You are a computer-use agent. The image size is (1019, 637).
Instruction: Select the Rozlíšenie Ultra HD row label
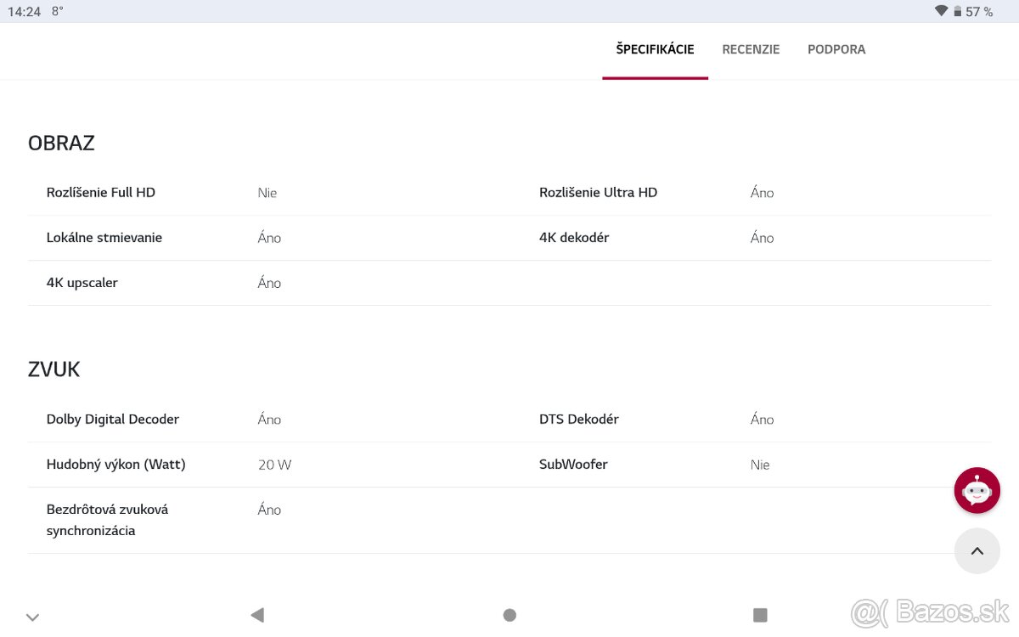click(x=598, y=193)
